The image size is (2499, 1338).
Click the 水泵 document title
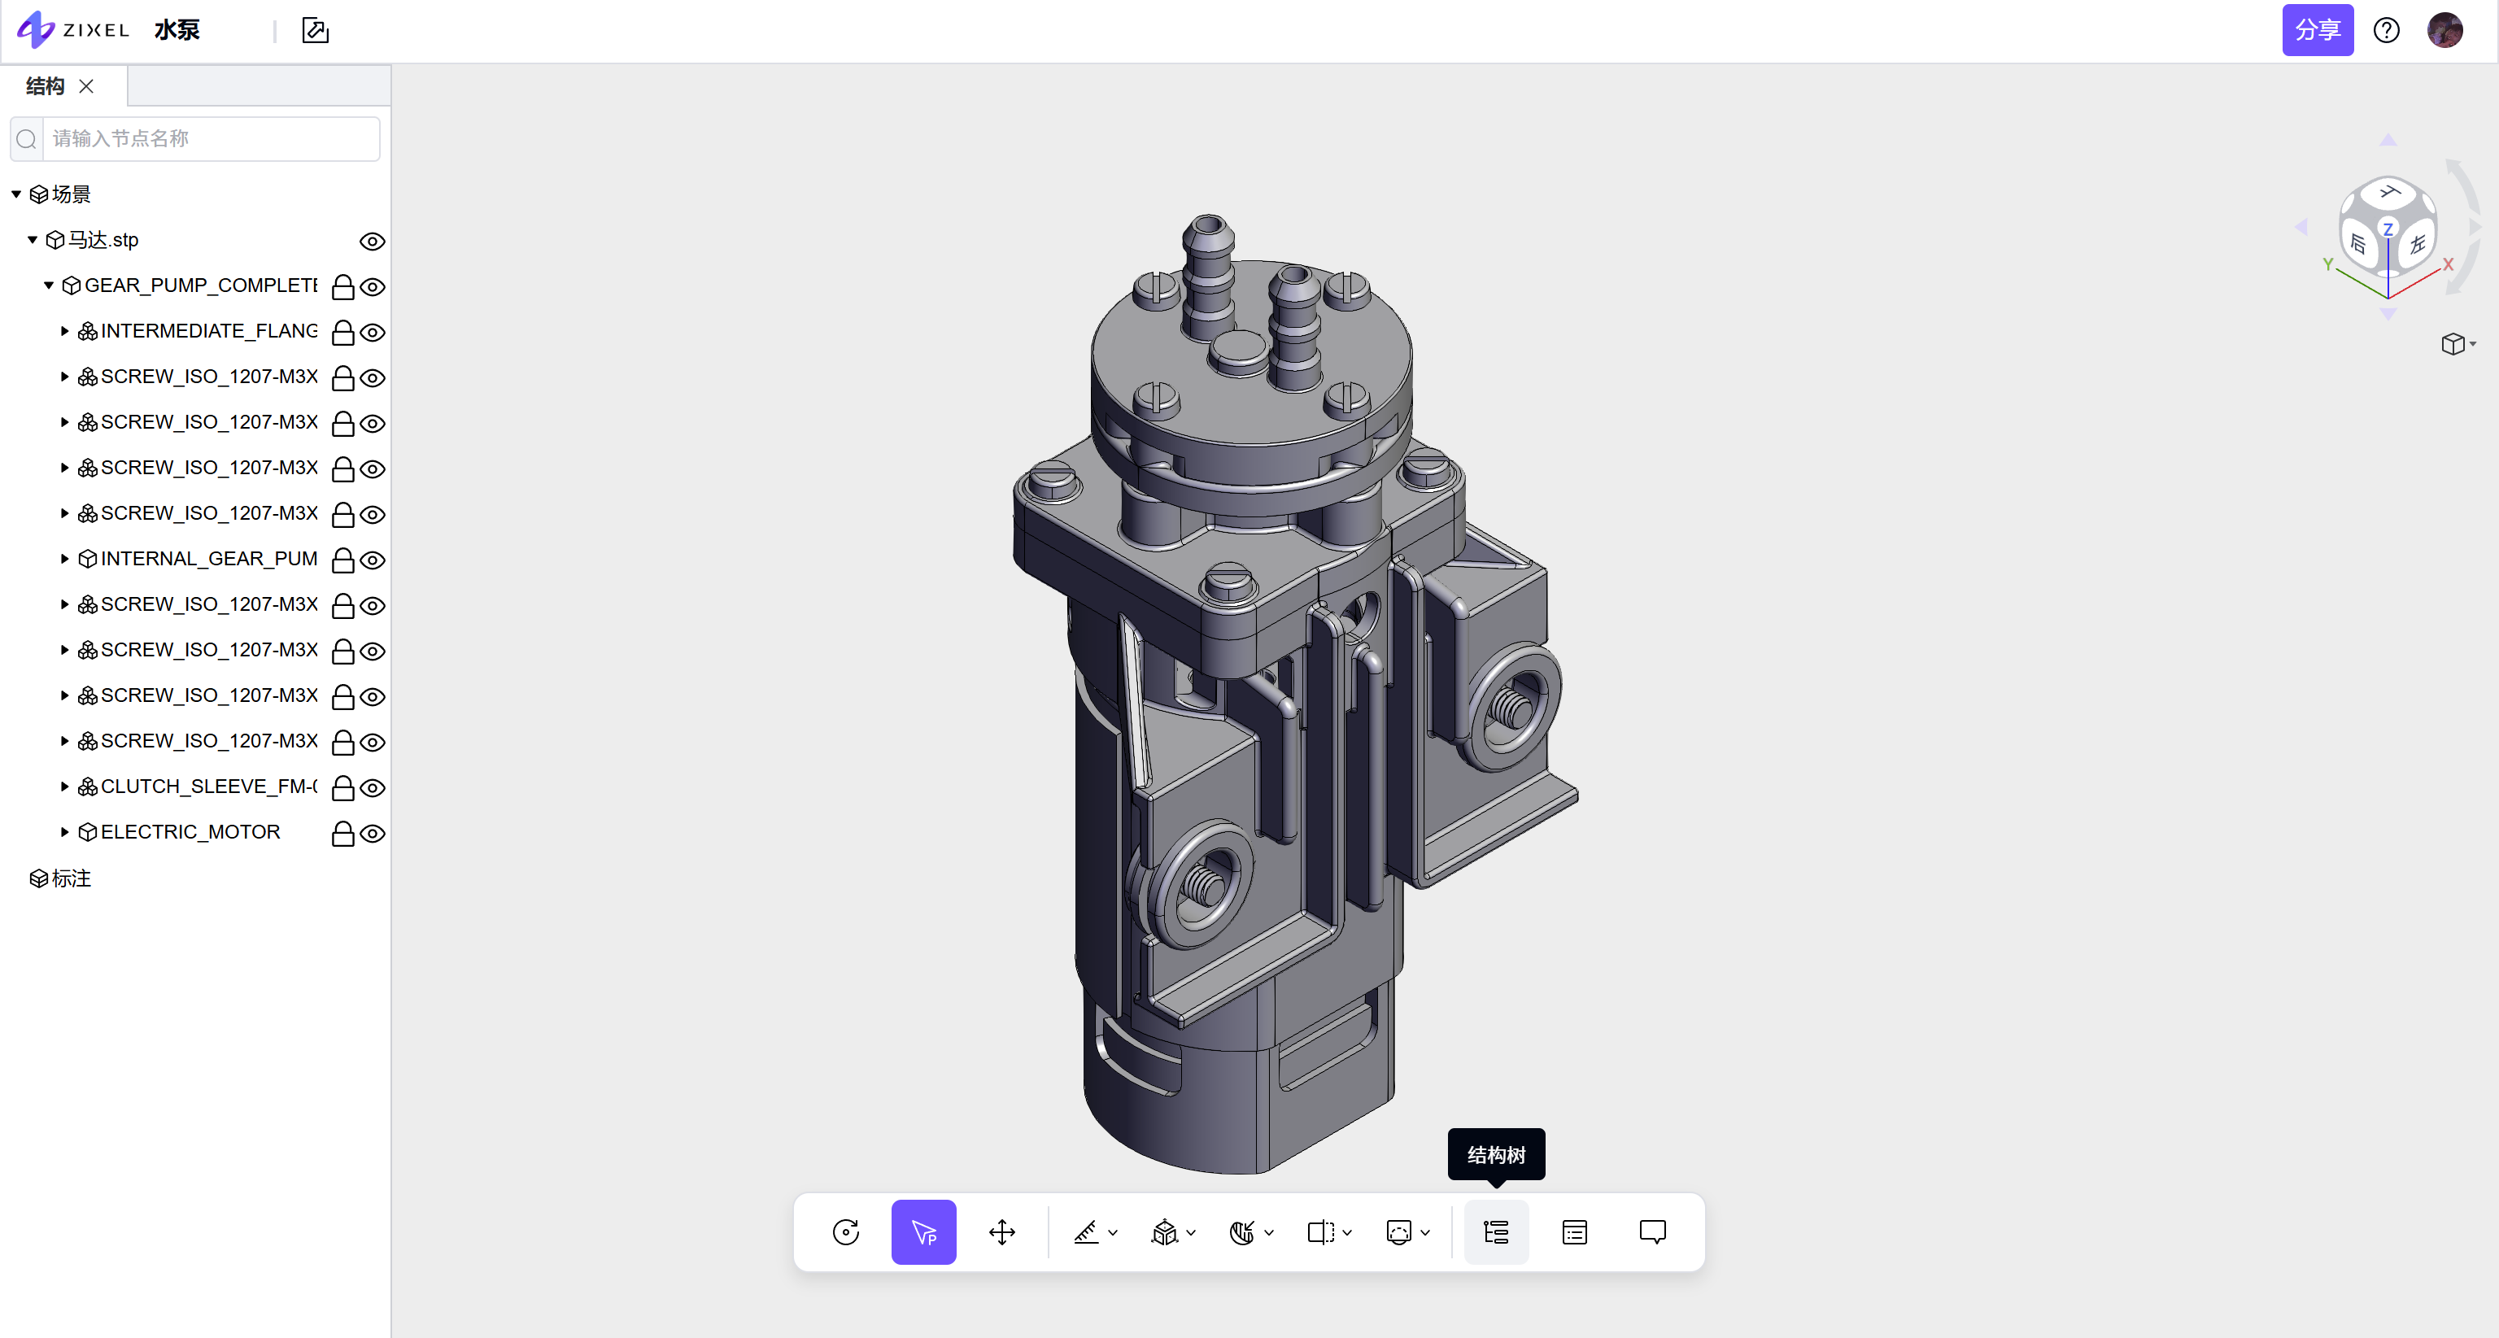click(177, 30)
